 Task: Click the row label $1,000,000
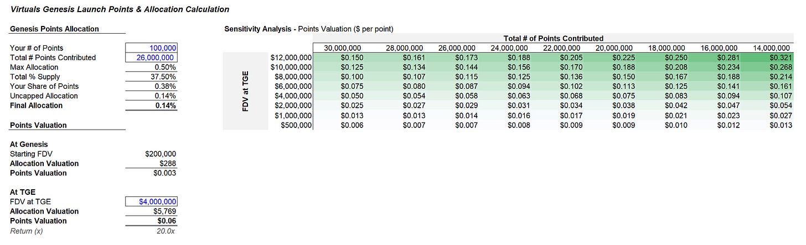[294, 115]
